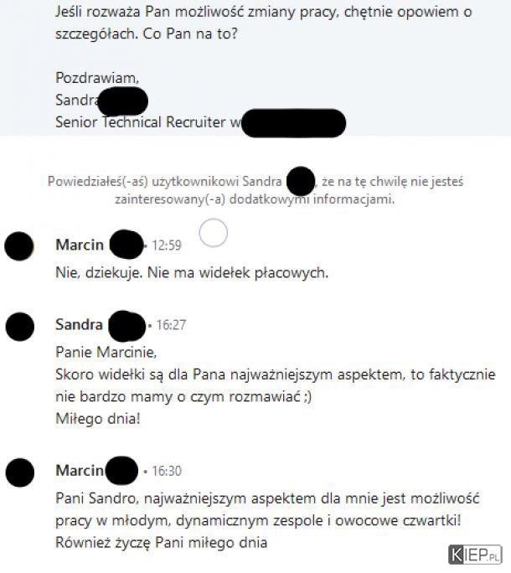This screenshot has width=511, height=573.
Task: Open Marcin's profile name at 16:30
Action: [x=80, y=470]
